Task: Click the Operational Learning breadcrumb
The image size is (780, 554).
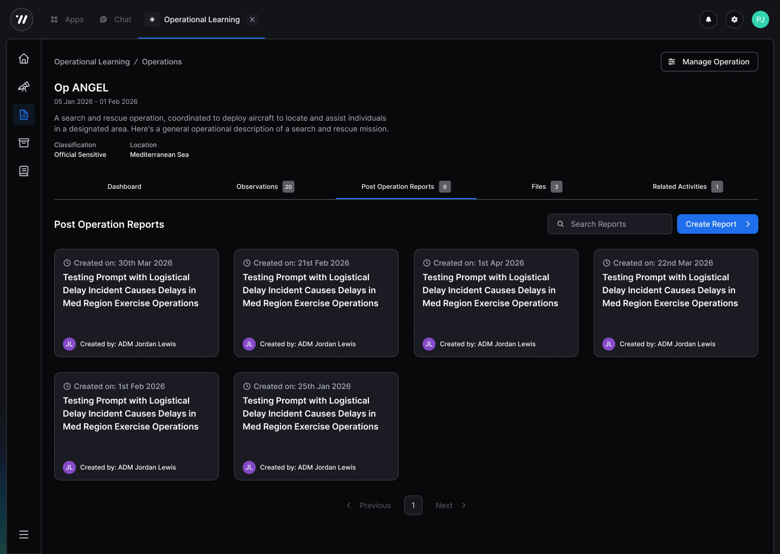Action: [x=92, y=62]
